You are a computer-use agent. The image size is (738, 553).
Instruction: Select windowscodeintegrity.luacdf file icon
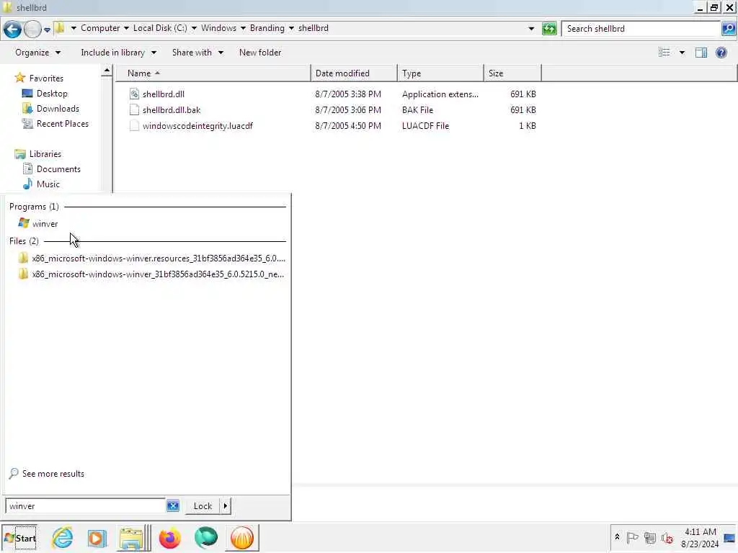click(x=134, y=126)
